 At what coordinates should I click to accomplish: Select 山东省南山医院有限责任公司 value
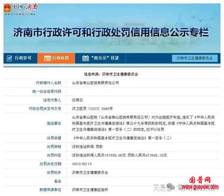pos(96,83)
